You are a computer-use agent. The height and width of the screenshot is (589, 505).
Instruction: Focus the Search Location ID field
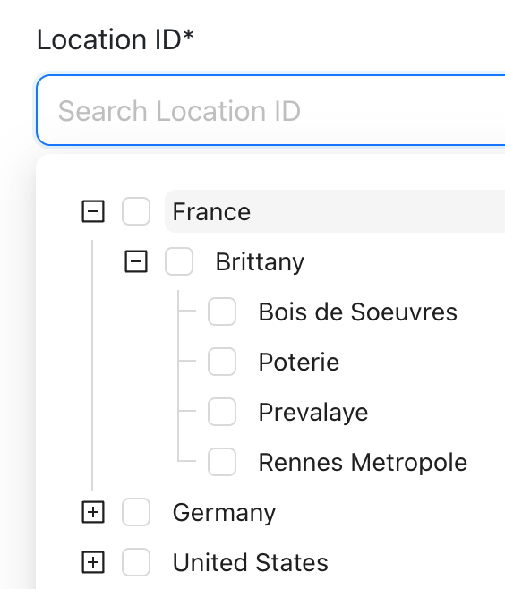click(x=270, y=110)
